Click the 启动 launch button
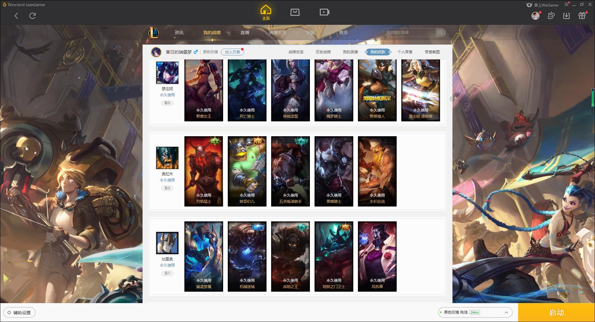Screen dimensions: 595x322 [556, 312]
